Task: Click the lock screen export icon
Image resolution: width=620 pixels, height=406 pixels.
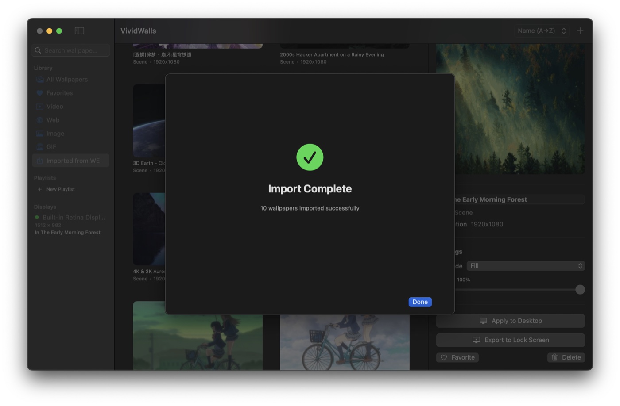Action: coord(476,340)
